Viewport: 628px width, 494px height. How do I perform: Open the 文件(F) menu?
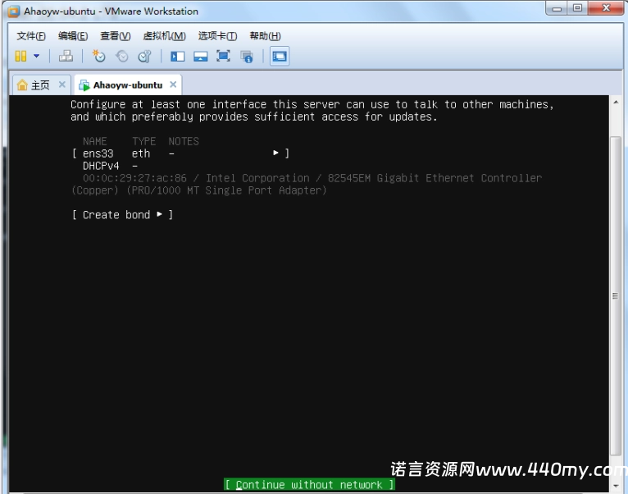31,36
